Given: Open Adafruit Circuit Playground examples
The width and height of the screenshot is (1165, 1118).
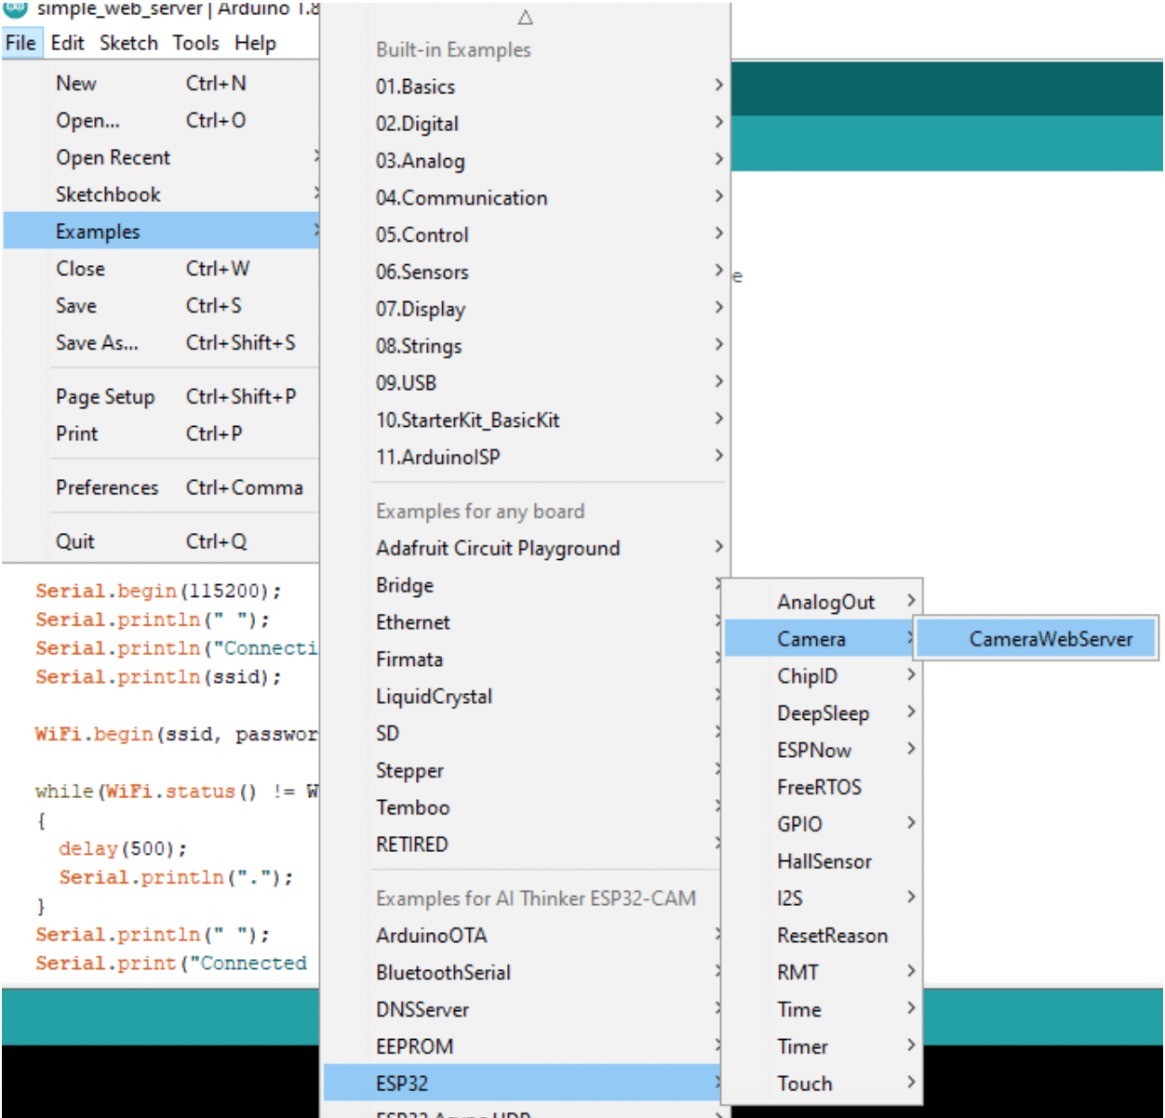Looking at the screenshot, I should [526, 548].
